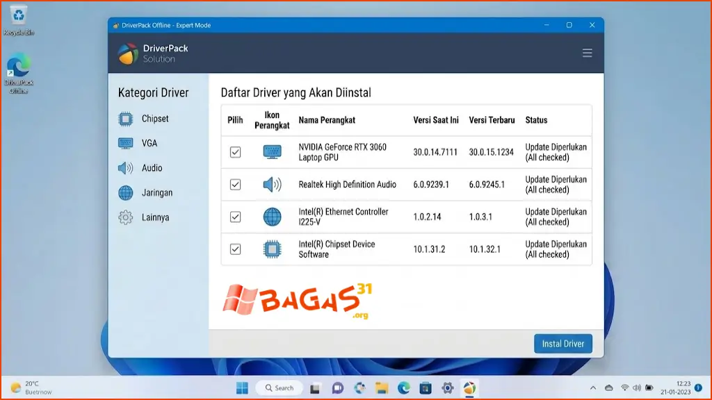Click the volume tray icon
This screenshot has height=400, width=712.
pos(637,387)
